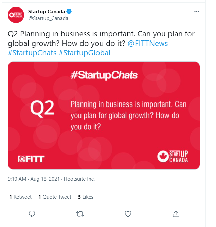Open the three-dot more options menu
This screenshot has height=227, width=216.
(x=197, y=11)
